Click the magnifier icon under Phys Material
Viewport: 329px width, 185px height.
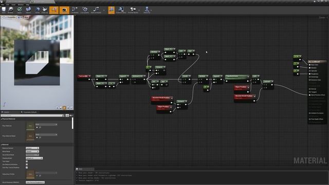click(x=40, y=127)
